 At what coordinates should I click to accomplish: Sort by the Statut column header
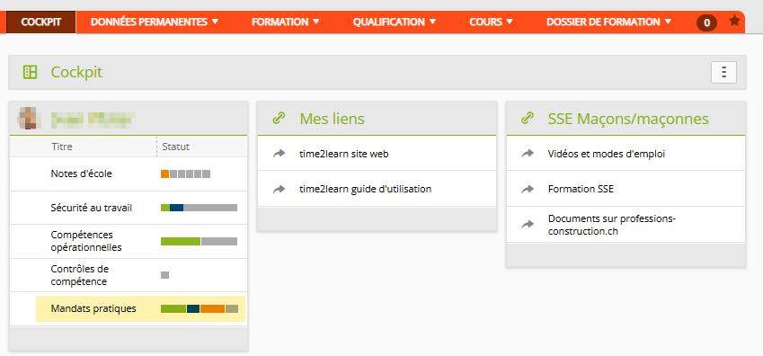(175, 147)
